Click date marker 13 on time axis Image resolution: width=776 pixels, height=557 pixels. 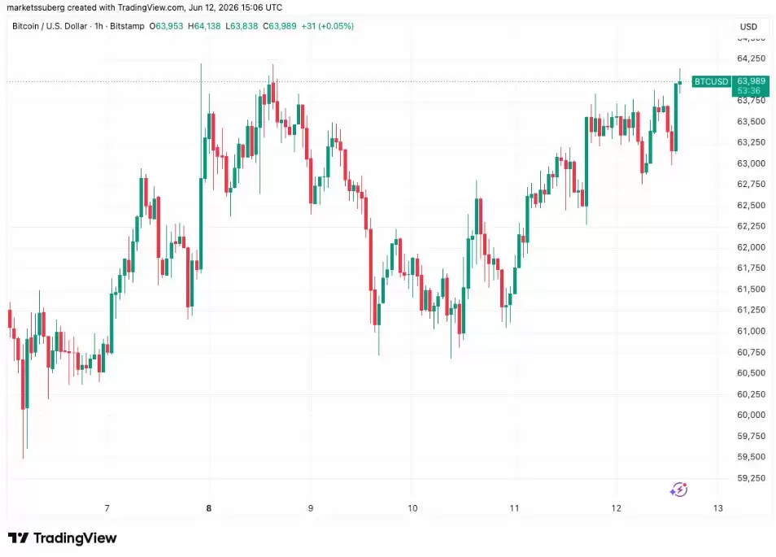click(718, 508)
